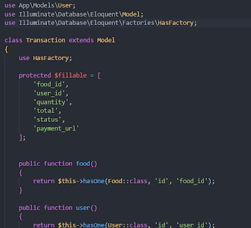This screenshot has height=228, width=251.
Task: Click the closing '];' of the fillable array
Action: coord(23,138)
